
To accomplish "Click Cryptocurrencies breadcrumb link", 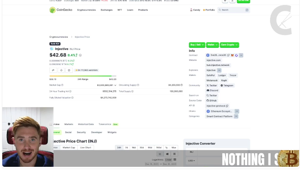I will coord(59,37).
